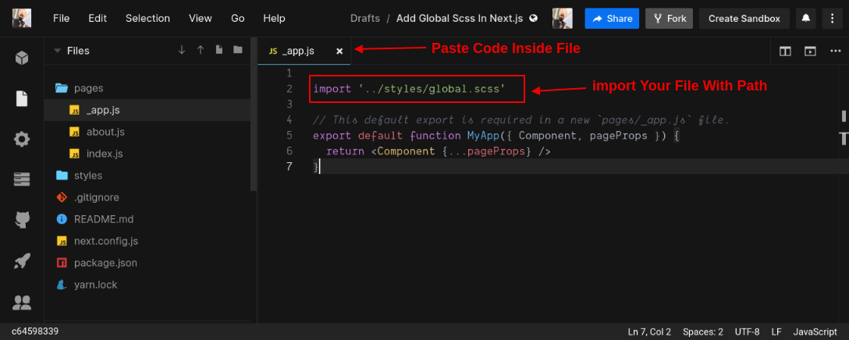The width and height of the screenshot is (849, 340).
Task: Open the Explorer file icon in sidebar
Action: click(x=22, y=98)
